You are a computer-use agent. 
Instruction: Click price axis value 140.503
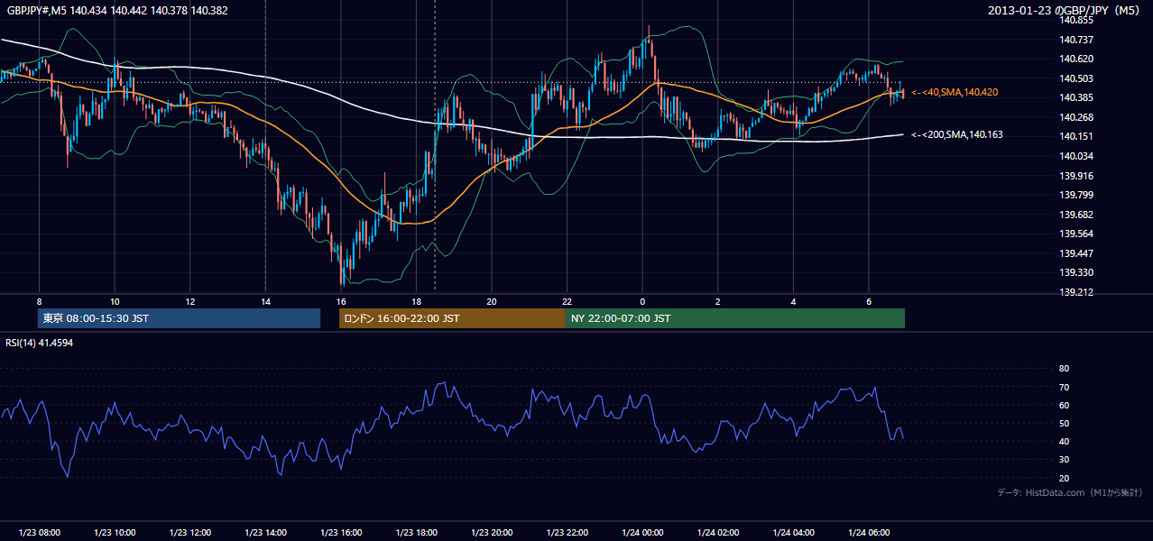(x=1076, y=78)
